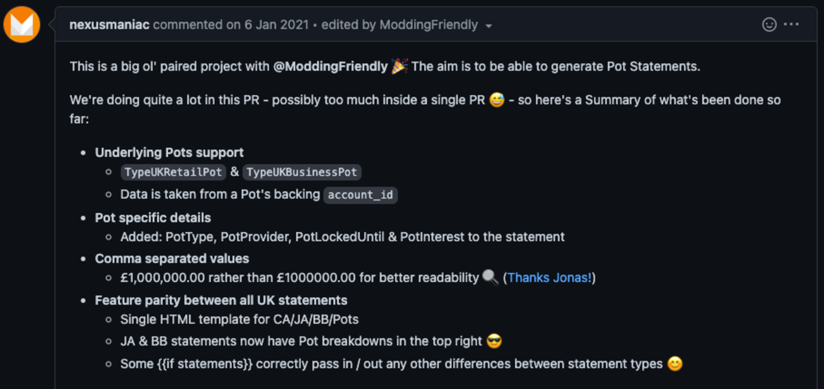Click the @ModdingFriendly mention
This screenshot has width=824, height=389.
[x=331, y=66]
